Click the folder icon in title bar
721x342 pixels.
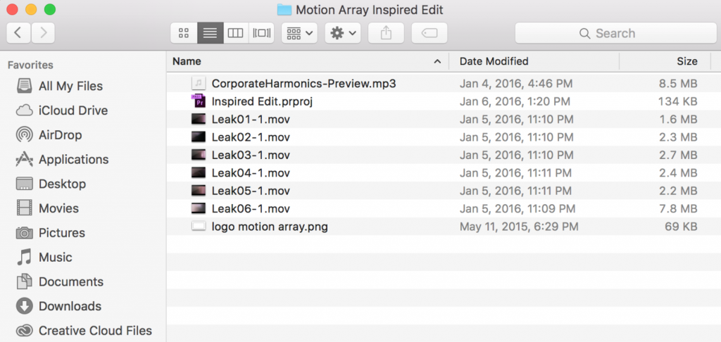(x=284, y=9)
